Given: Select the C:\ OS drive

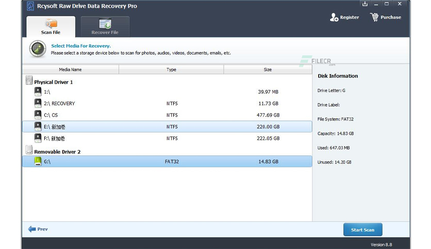Looking at the screenshot, I should click(x=167, y=115).
